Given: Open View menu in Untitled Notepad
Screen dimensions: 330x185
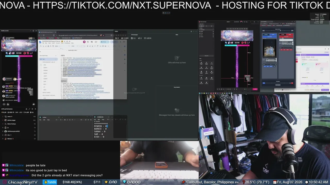Looking at the screenshot, I should pyautogui.click(x=48, y=120).
